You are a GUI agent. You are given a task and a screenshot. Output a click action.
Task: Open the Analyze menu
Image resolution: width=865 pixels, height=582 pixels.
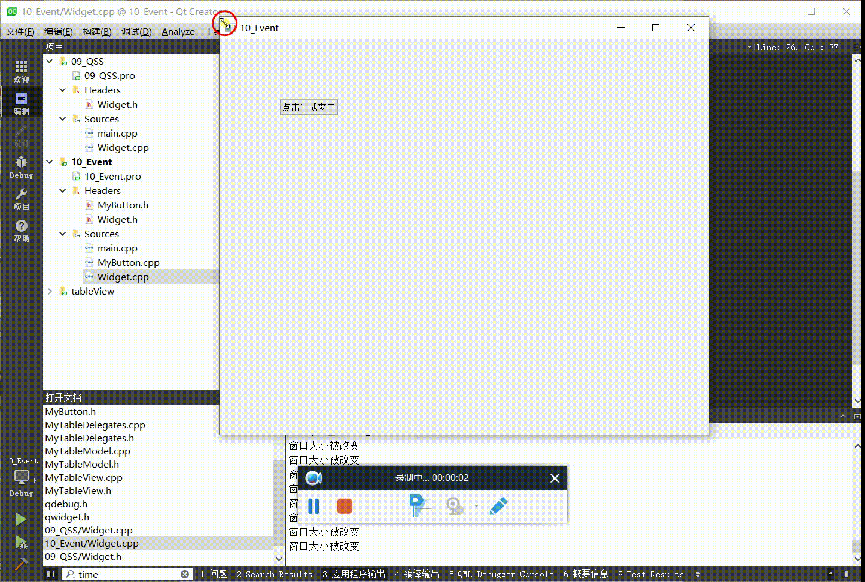178,31
